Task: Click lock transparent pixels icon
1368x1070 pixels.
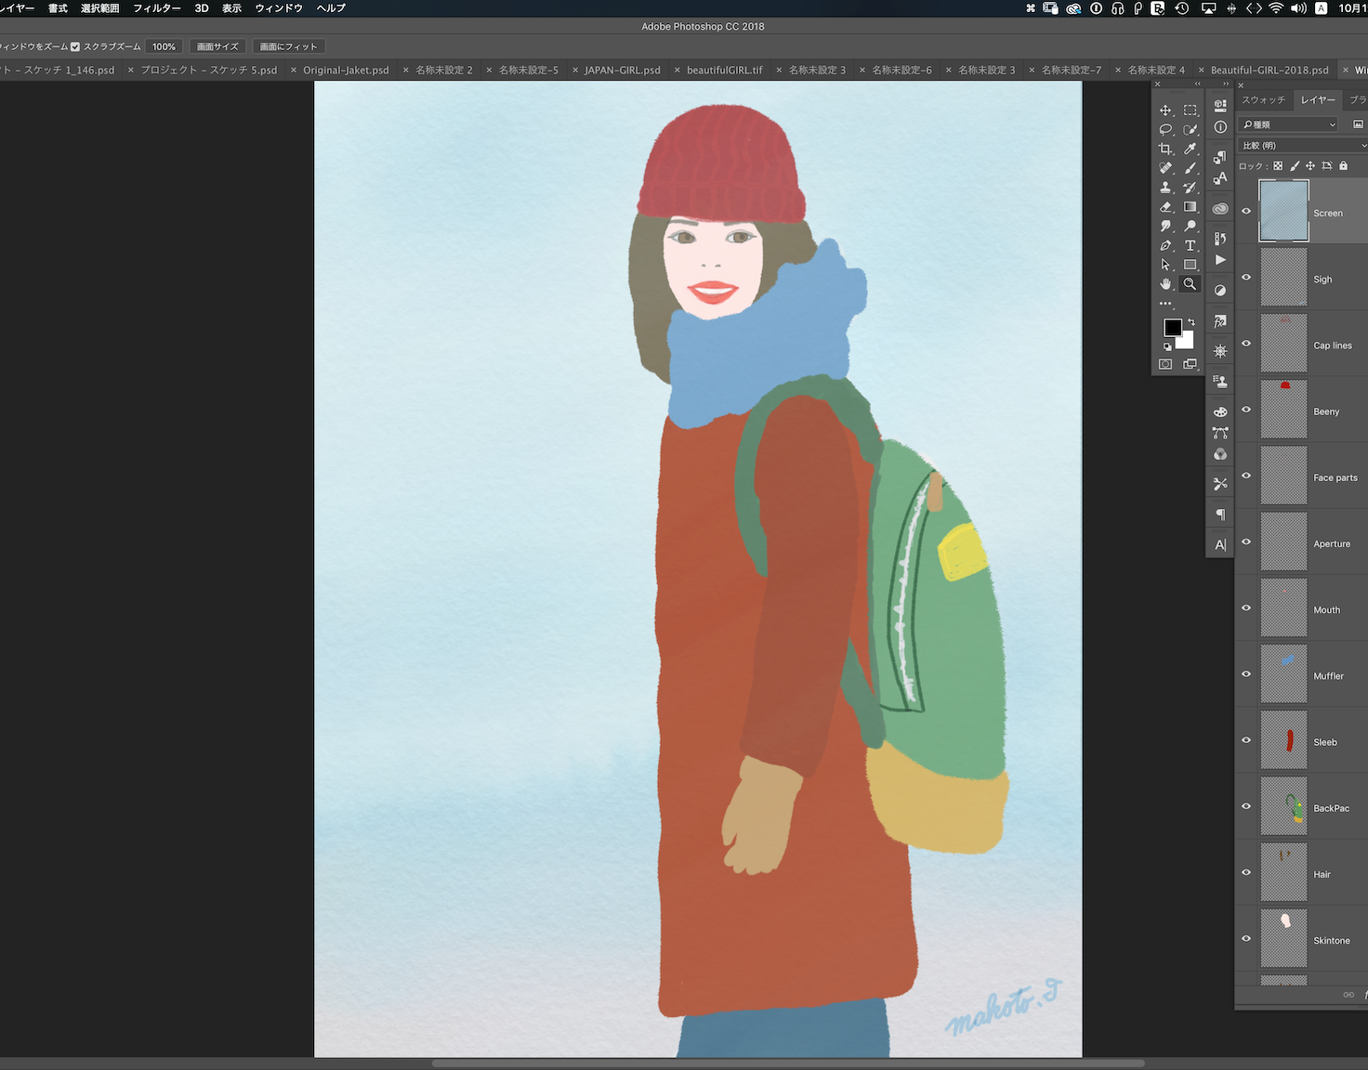Action: click(1278, 166)
